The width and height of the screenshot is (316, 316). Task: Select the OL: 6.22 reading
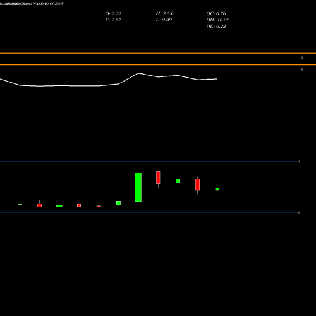tap(216, 27)
